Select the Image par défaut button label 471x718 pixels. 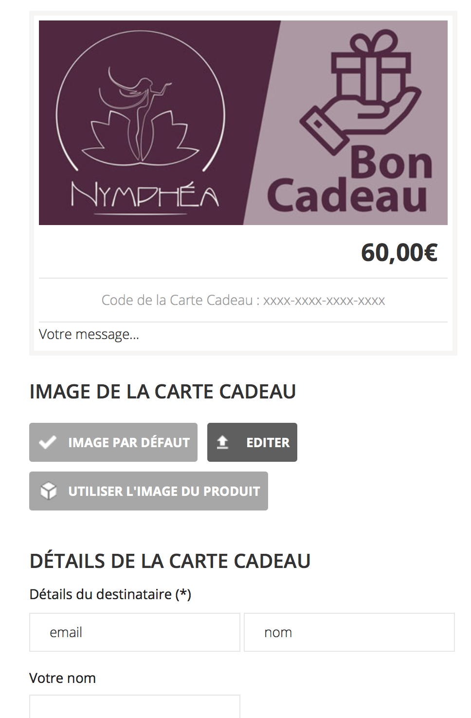click(x=129, y=442)
